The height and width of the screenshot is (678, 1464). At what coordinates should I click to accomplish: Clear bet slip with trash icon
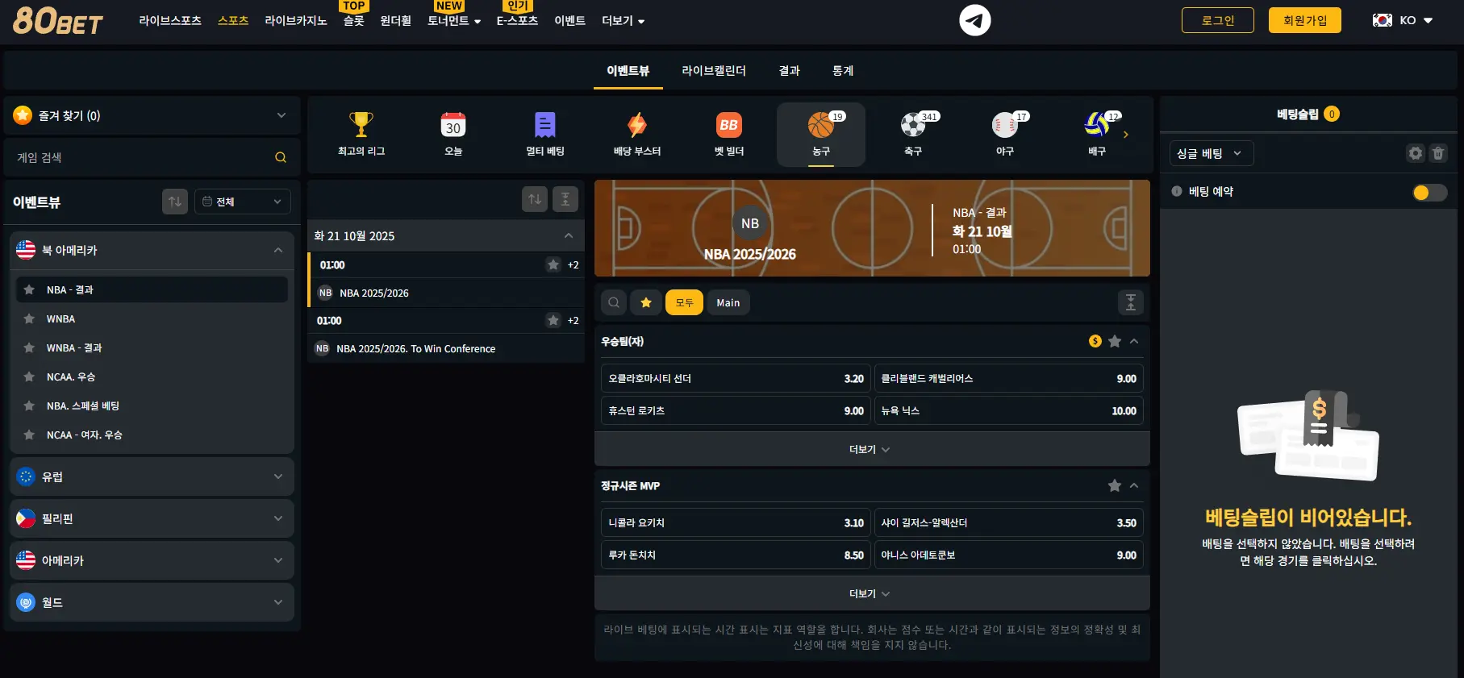click(1438, 153)
